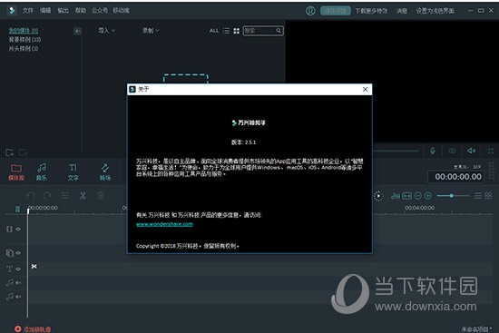The width and height of the screenshot is (499, 333).
Task: Toggle video track visibility eye
Action: coord(18,229)
